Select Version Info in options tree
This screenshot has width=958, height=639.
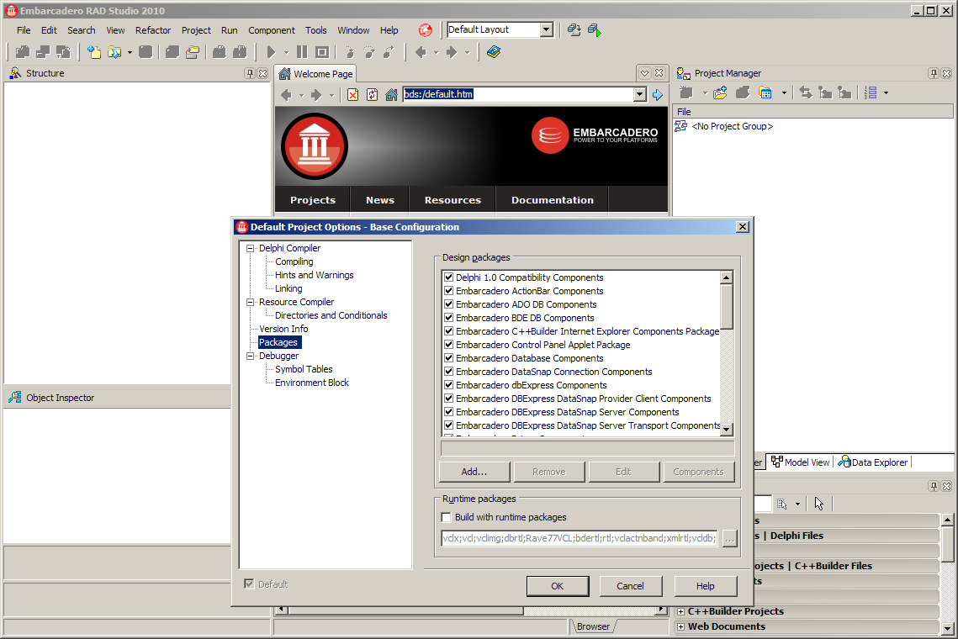point(283,329)
